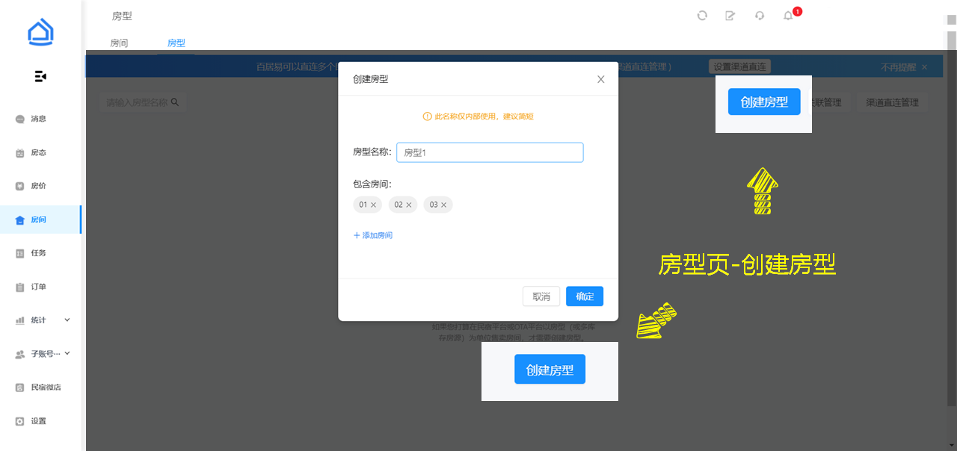
Task: Open 民宿微店 micro-shop in the sidebar
Action: (x=40, y=388)
